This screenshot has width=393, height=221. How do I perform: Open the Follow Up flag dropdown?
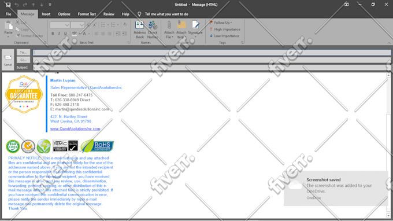tap(221, 23)
